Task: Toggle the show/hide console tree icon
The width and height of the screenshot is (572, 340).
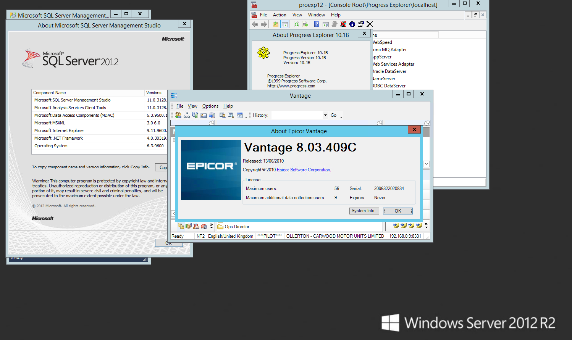Action: (x=285, y=24)
